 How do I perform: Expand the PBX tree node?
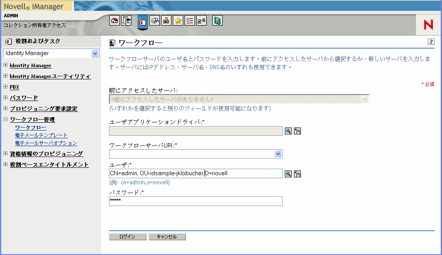coord(6,87)
